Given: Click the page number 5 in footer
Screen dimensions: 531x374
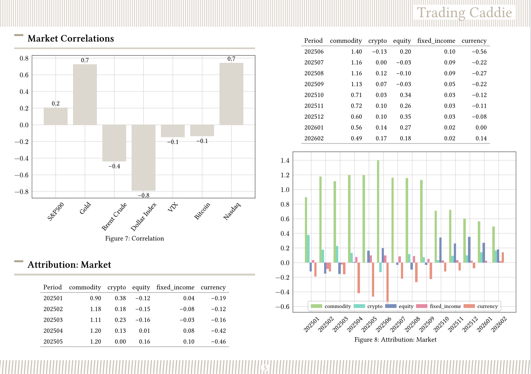Looking at the screenshot, I should [265, 368].
